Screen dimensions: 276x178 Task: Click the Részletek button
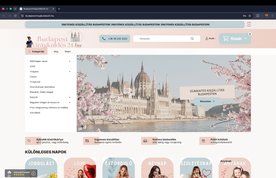[207, 101]
